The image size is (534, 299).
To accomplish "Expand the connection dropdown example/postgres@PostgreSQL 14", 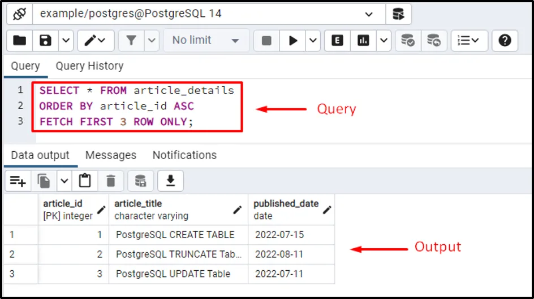I will (369, 14).
